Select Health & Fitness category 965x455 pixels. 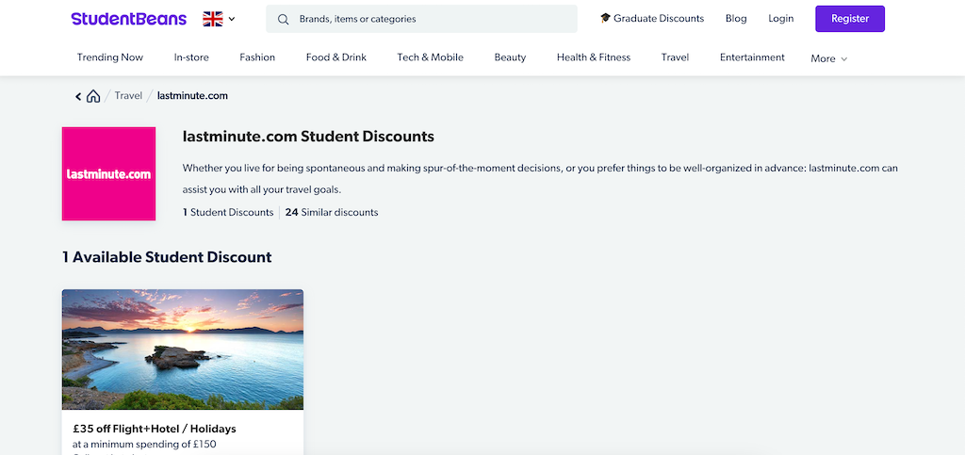pos(594,57)
